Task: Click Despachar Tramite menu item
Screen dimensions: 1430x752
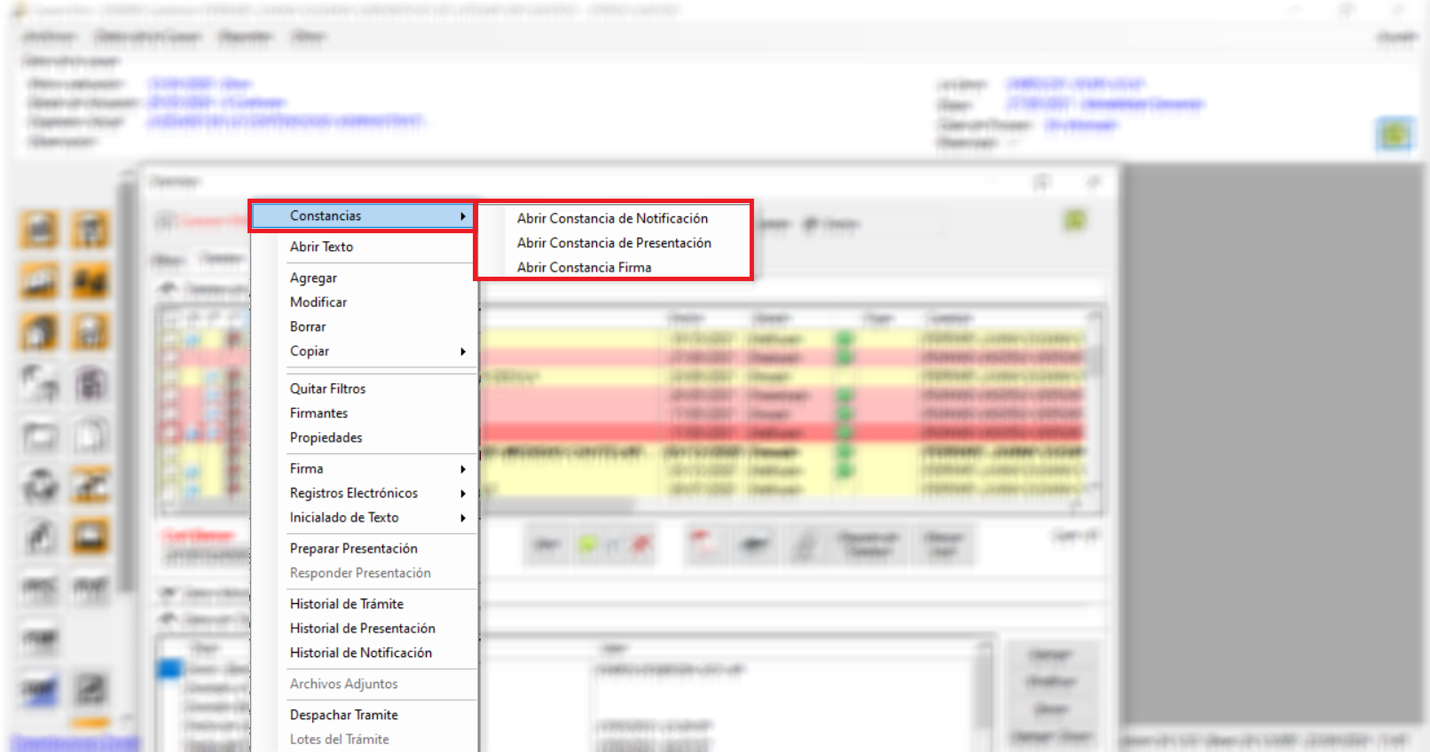Action: (343, 715)
